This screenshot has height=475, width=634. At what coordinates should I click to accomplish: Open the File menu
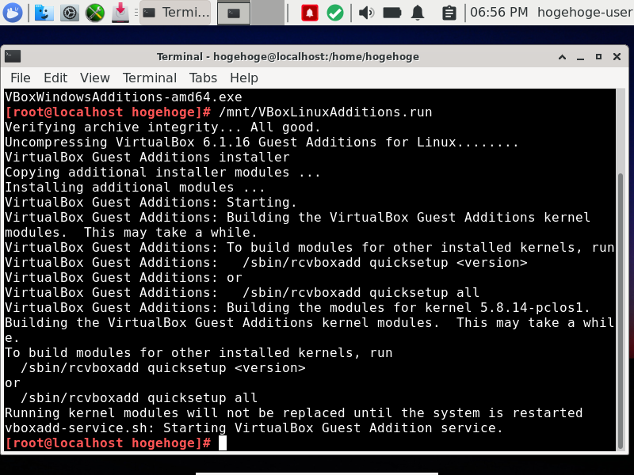(21, 78)
